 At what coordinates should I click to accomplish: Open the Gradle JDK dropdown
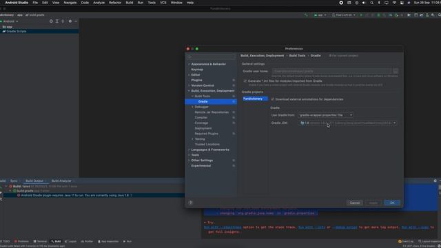point(347,123)
